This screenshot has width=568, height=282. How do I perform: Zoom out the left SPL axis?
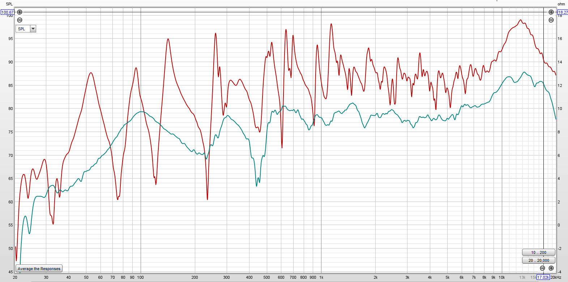click(x=20, y=20)
